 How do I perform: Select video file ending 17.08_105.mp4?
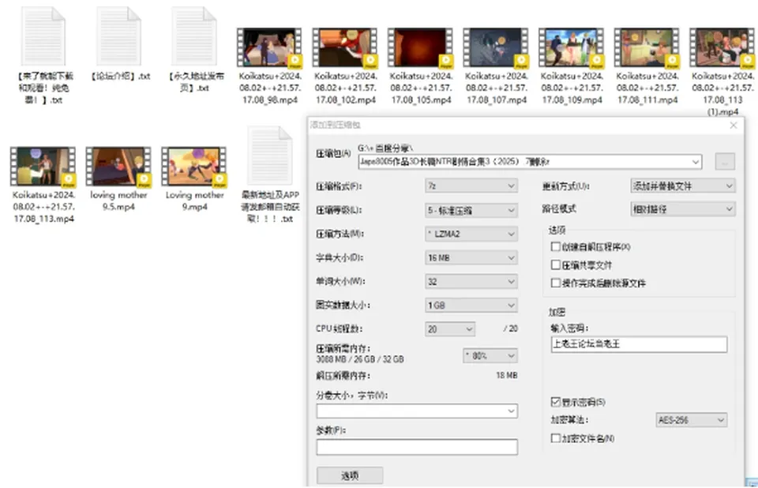pos(420,47)
